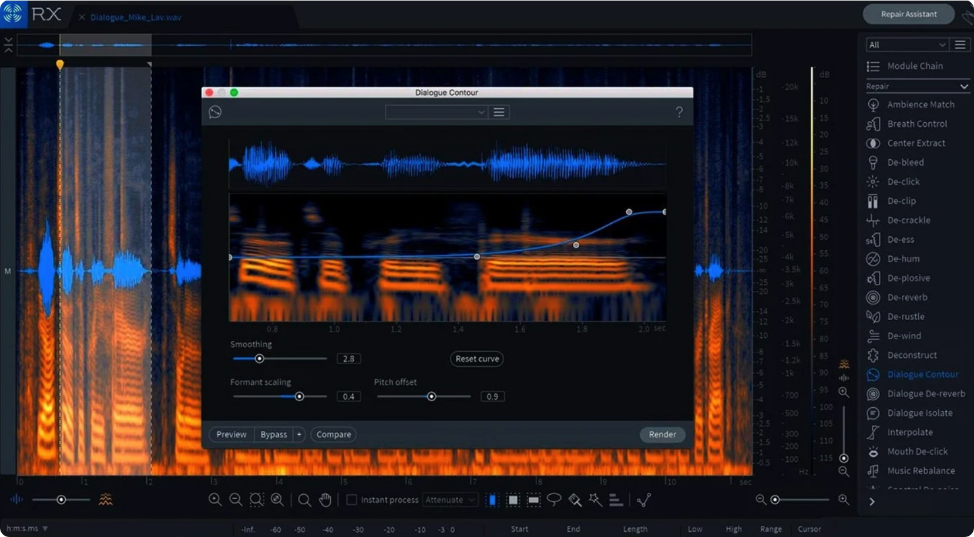Open the De-hum repair module
Image resolution: width=974 pixels, height=537 pixels.
click(x=901, y=259)
